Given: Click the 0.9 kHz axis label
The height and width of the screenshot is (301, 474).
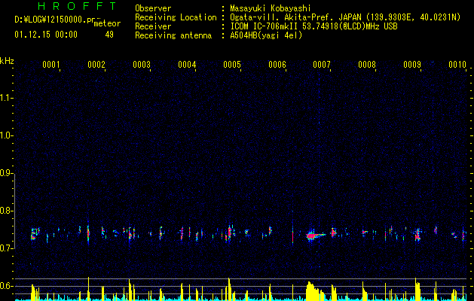Looking at the screenshot, I should click(6, 173).
